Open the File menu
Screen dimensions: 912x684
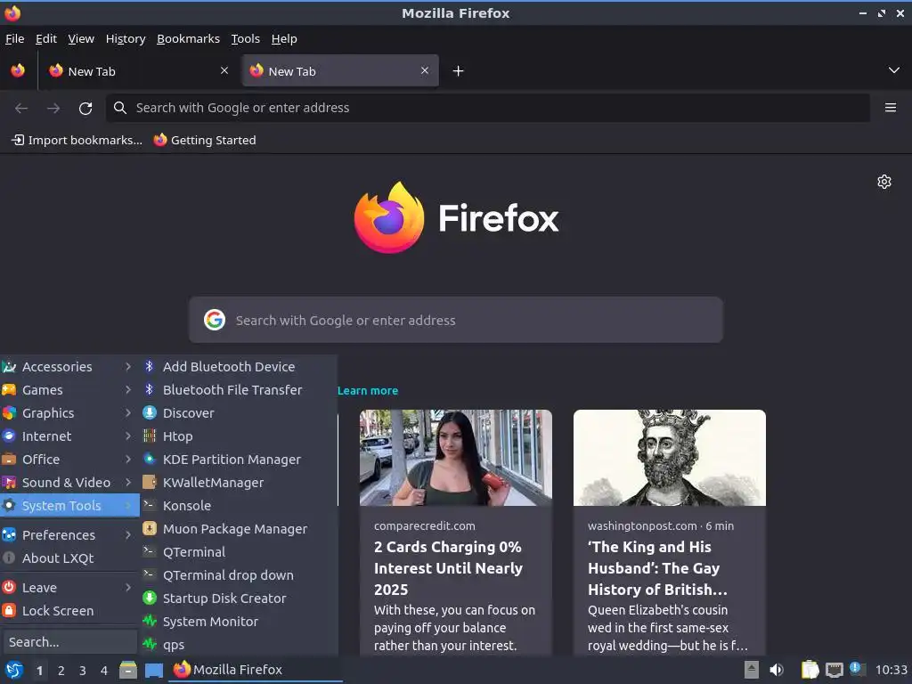(x=14, y=39)
